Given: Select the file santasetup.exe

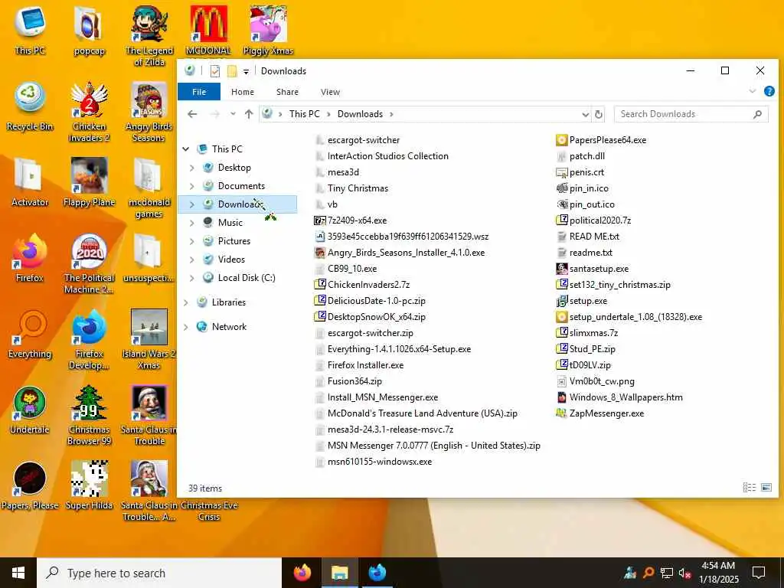Looking at the screenshot, I should (593, 269).
